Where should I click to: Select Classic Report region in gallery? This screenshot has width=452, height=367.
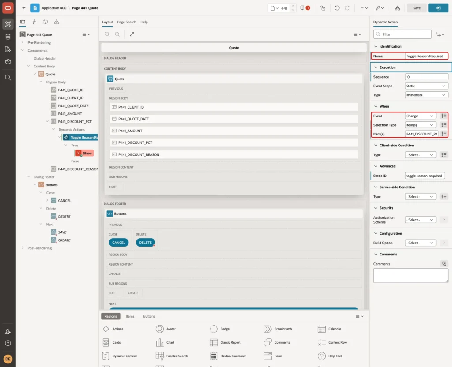pos(226,342)
